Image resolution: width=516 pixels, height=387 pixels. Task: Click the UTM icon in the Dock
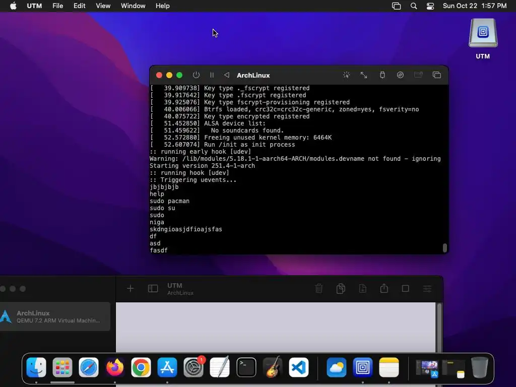pos(363,367)
